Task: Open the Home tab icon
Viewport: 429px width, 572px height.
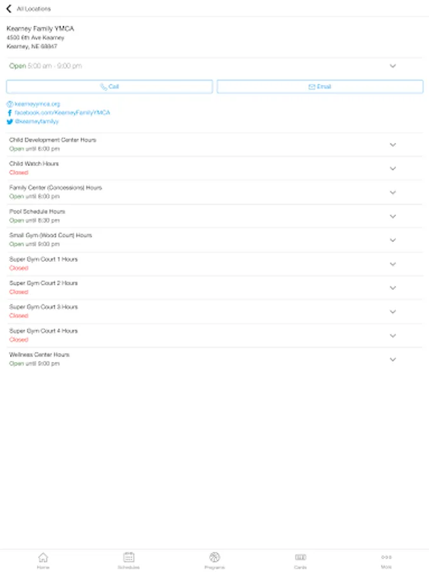Action: [43, 557]
